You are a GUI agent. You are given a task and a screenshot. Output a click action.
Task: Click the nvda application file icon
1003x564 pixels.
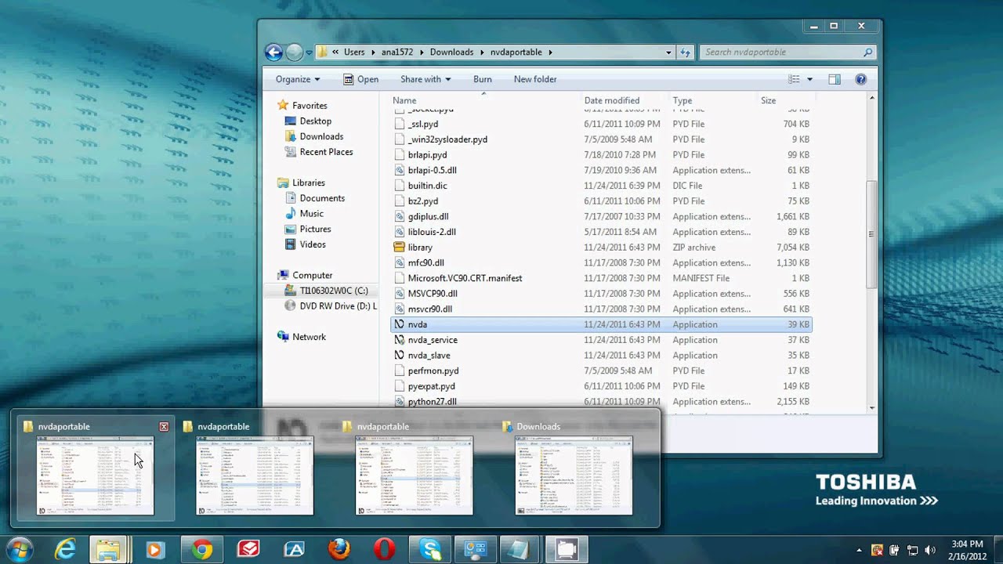coord(400,324)
